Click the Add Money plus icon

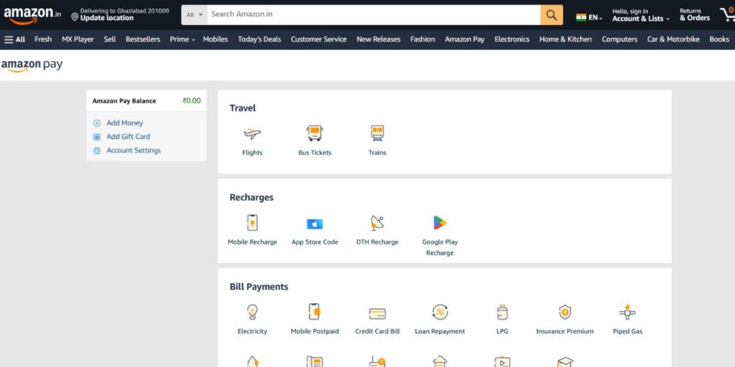97,123
